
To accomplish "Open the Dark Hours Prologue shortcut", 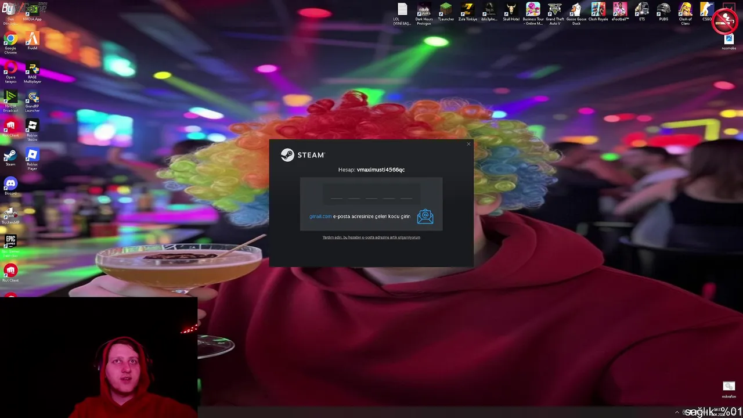I will tap(424, 14).
